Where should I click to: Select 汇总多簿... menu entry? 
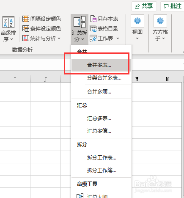[x=101, y=131]
